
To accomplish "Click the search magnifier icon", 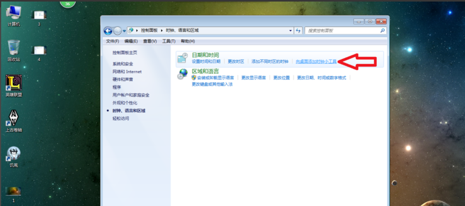I will [x=382, y=31].
